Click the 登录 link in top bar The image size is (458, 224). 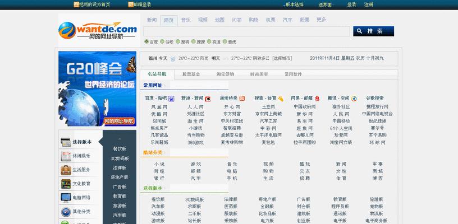(351, 4)
